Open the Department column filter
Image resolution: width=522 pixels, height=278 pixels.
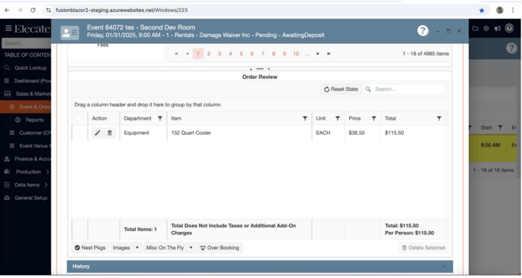point(160,118)
